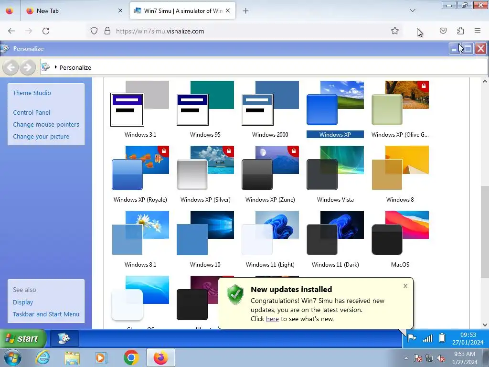Click the simulator clock showing 09:53
Viewport: 489px width, 367px height.
(x=468, y=339)
